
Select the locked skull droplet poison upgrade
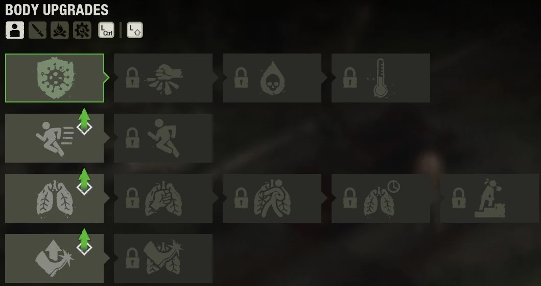tap(272, 78)
